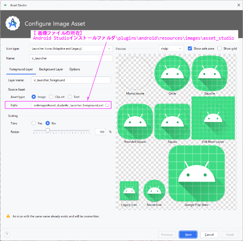Screen dimensions: 243x241
Task: Click the Preview label
Action: (121, 49)
